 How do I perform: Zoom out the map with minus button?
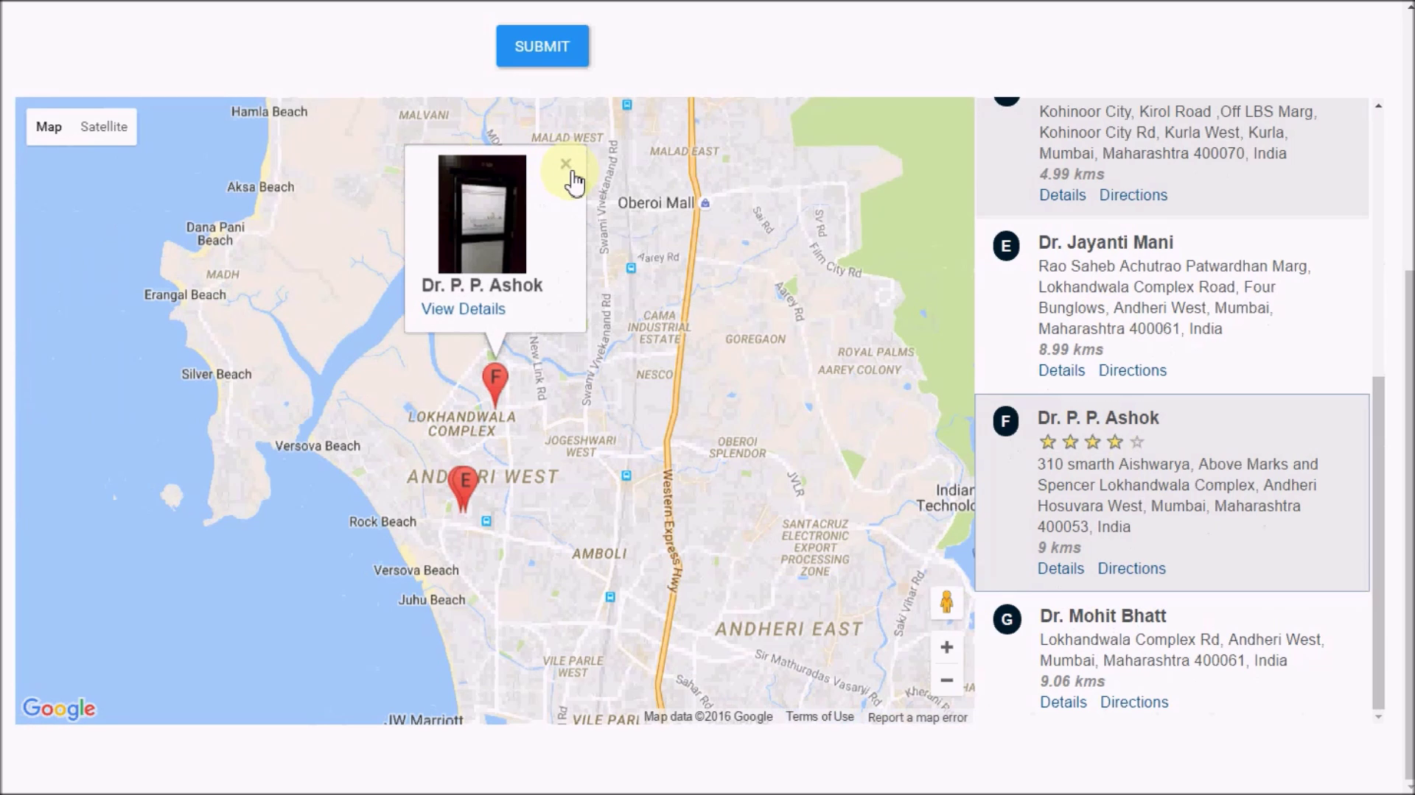[x=946, y=680]
